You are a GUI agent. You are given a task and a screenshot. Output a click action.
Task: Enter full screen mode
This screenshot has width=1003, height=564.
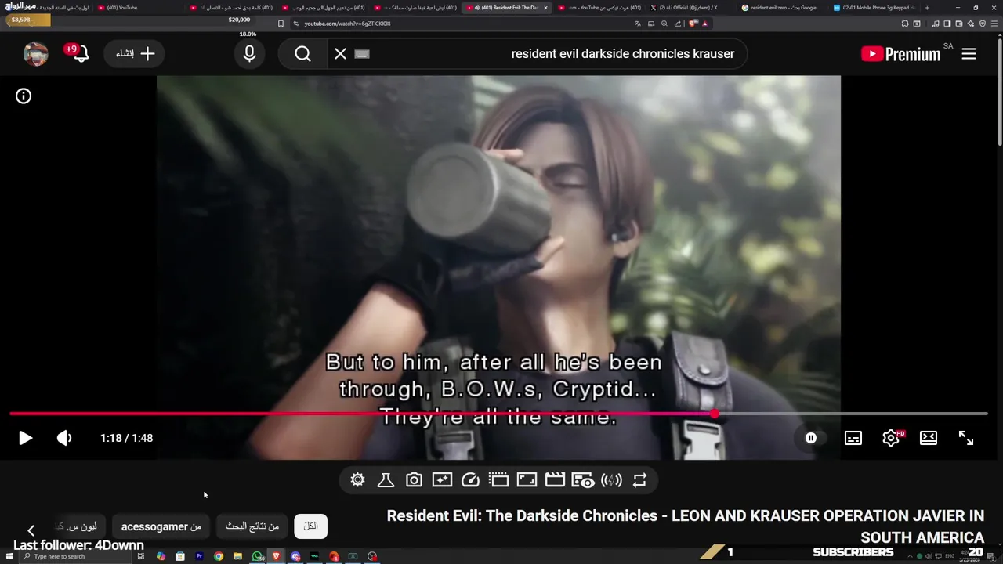(x=966, y=438)
